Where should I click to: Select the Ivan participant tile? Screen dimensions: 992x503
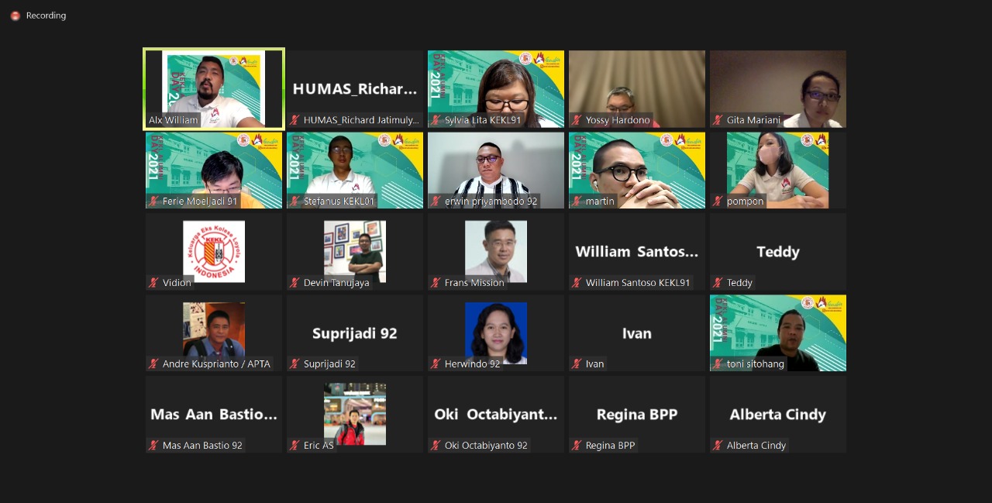coord(637,333)
